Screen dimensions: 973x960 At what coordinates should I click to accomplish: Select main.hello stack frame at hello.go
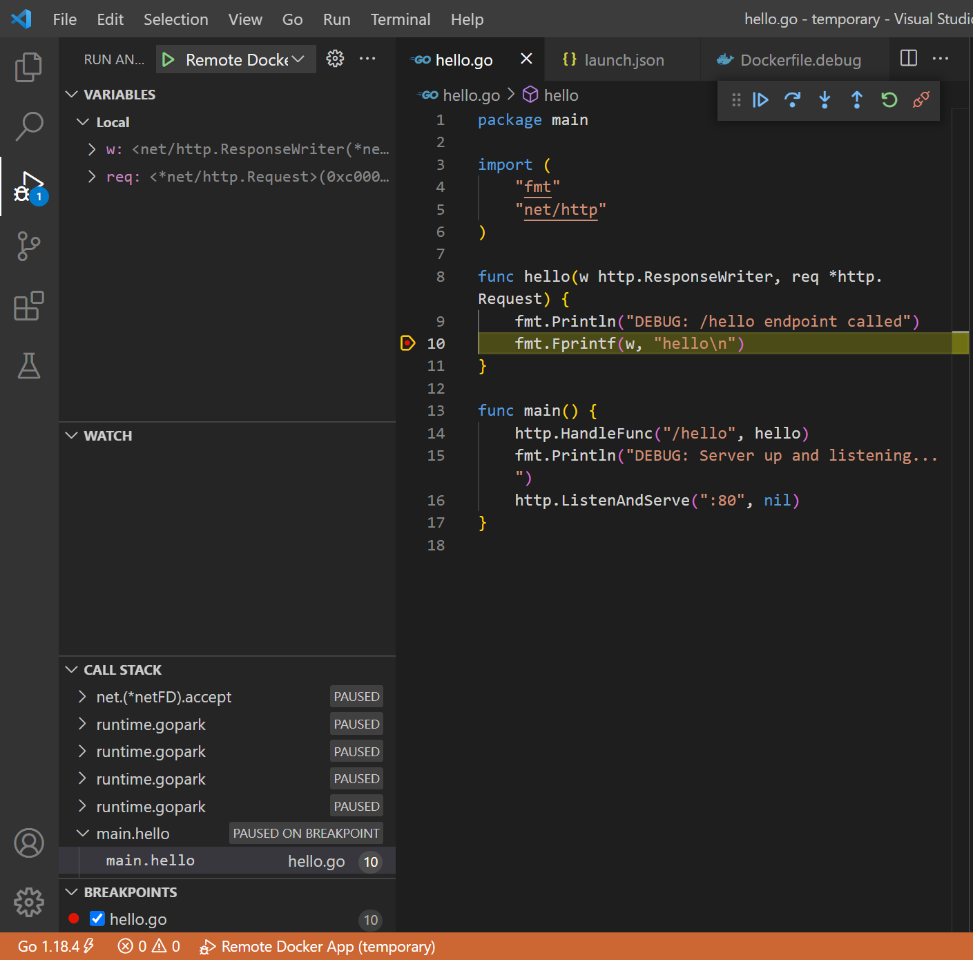point(227,861)
